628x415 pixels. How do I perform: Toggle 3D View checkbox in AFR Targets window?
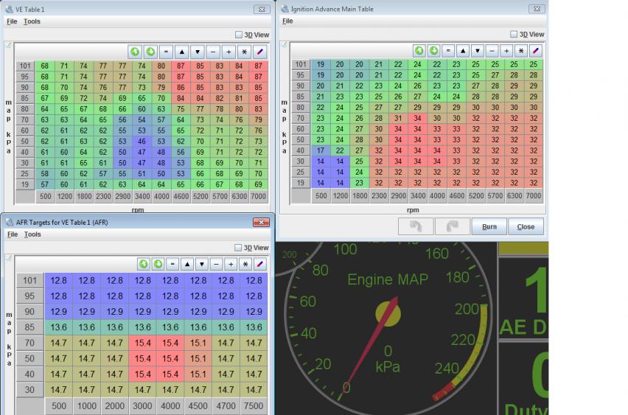239,248
